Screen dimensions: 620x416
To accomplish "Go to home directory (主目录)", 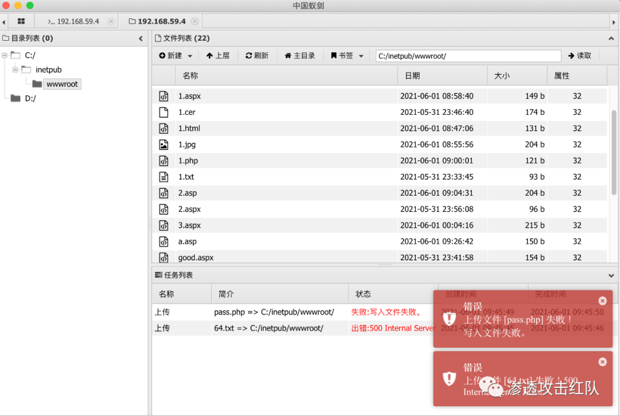I will (x=300, y=56).
